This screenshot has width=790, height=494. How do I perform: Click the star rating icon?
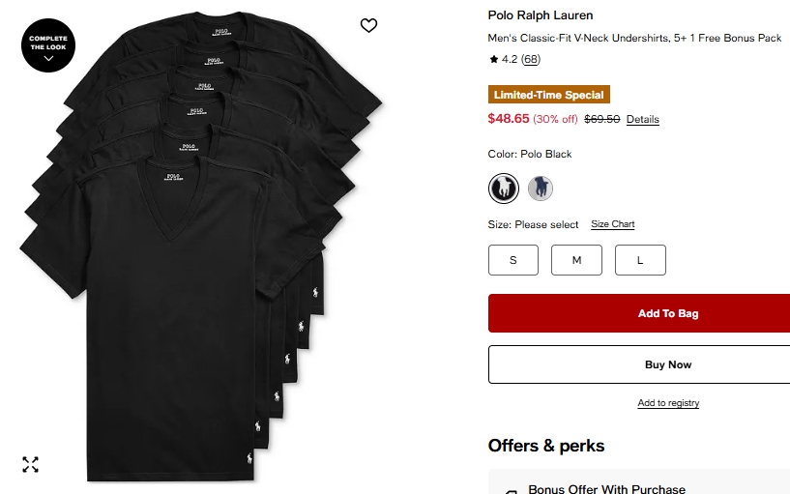click(x=493, y=59)
